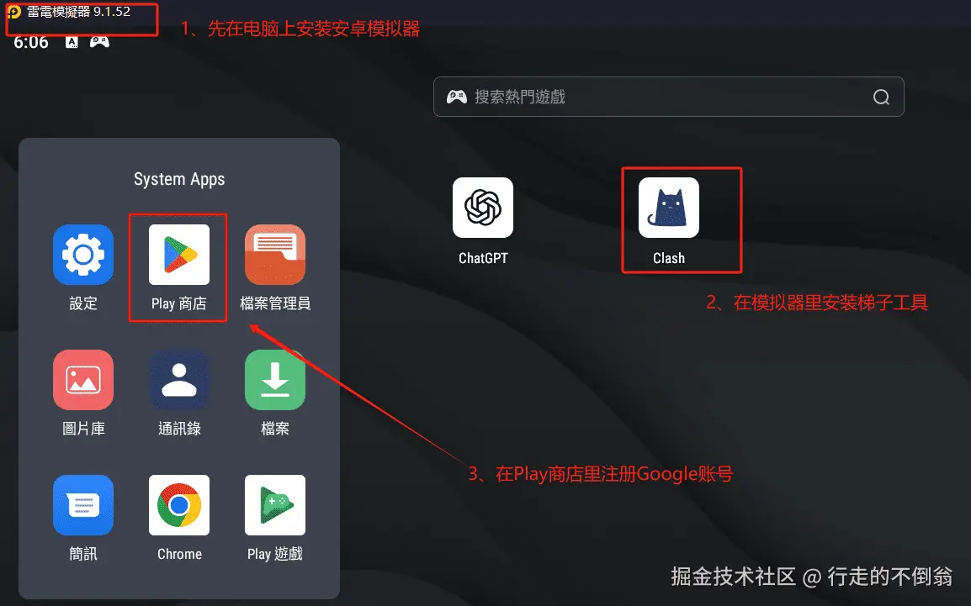The image size is (971, 606).
Task: Open the 檔案管理員 file manager
Action: tap(274, 254)
